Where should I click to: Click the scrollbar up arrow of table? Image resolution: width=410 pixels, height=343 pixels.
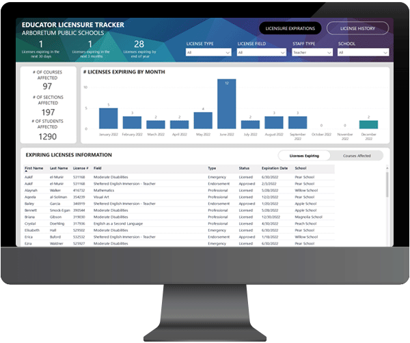coord(387,168)
